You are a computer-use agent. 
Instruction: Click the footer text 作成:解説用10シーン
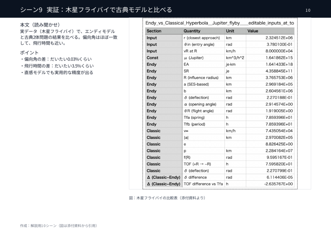coord(59,226)
